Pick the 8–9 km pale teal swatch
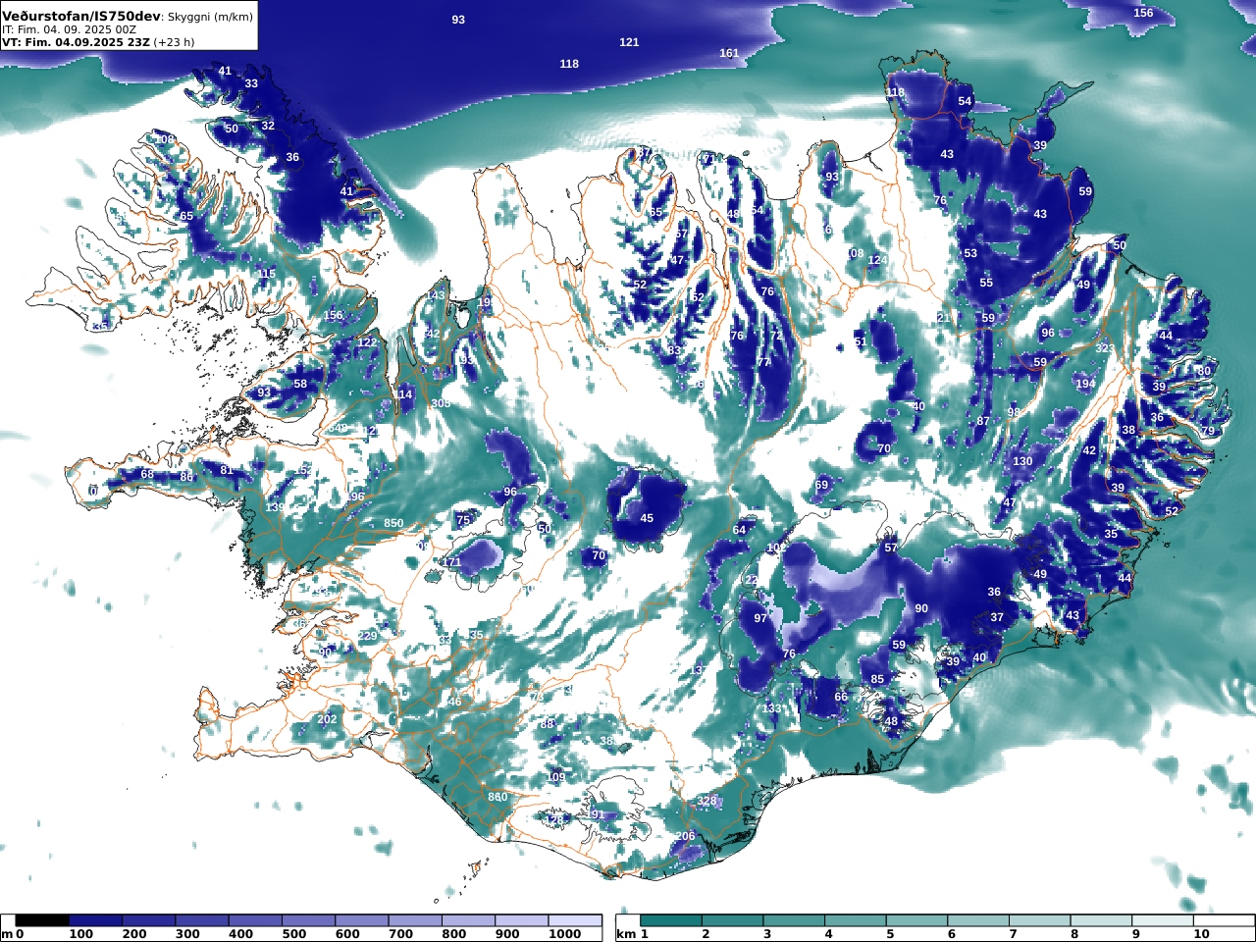Screen dimensions: 1256x942 pos(1102,920)
